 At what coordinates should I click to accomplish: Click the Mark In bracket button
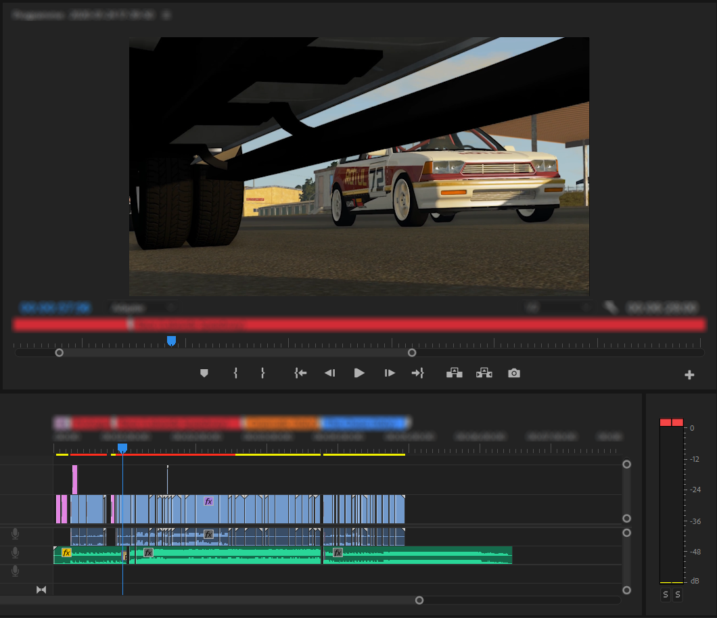tap(235, 373)
